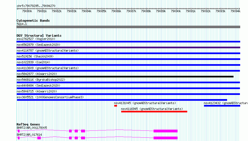Open nsv4123432 variant label at right

[x=226, y=103]
